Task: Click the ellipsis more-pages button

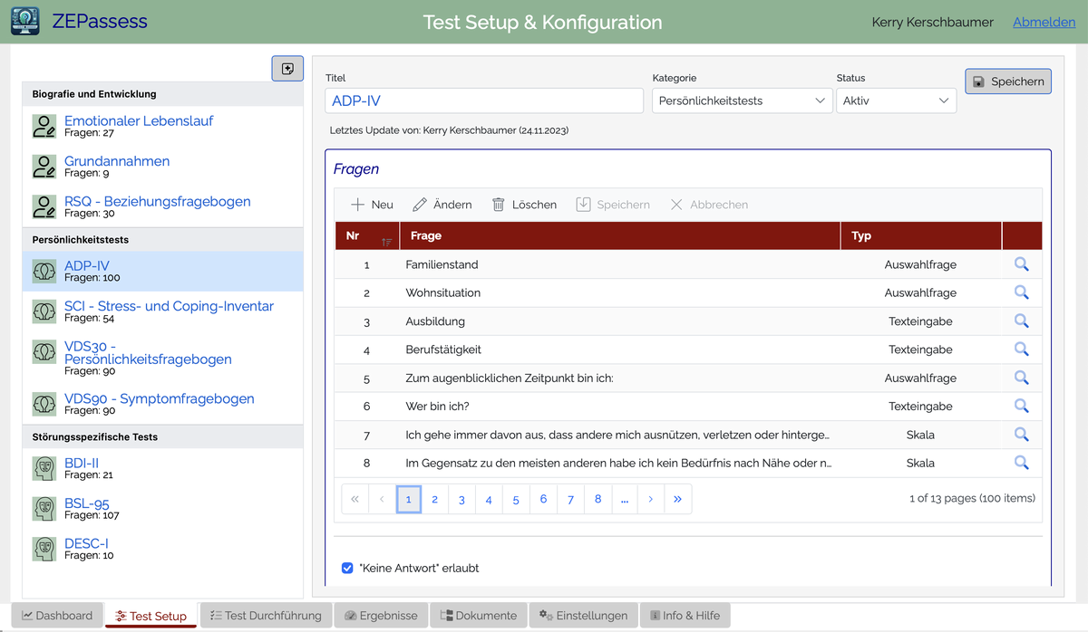Action: pos(625,499)
